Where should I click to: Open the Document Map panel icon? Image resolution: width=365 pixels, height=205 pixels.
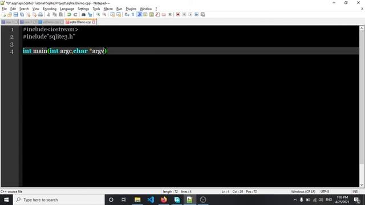(152, 14)
